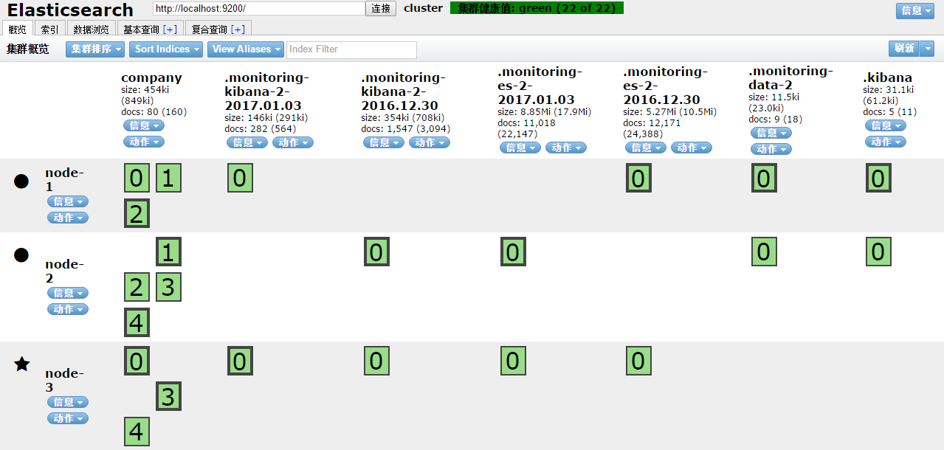Select company shard 0 on node-3
The image size is (944, 450).
[x=137, y=361]
